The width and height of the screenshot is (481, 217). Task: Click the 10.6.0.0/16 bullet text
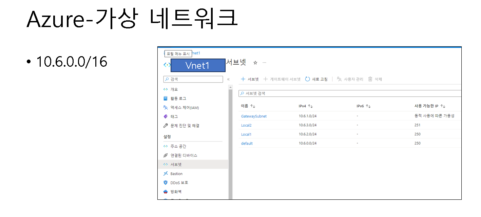coord(72,62)
